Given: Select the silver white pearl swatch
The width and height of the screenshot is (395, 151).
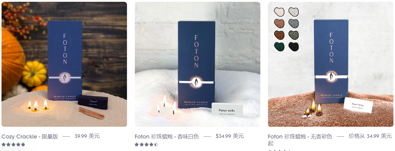Looking at the screenshot, I should pos(293,12).
